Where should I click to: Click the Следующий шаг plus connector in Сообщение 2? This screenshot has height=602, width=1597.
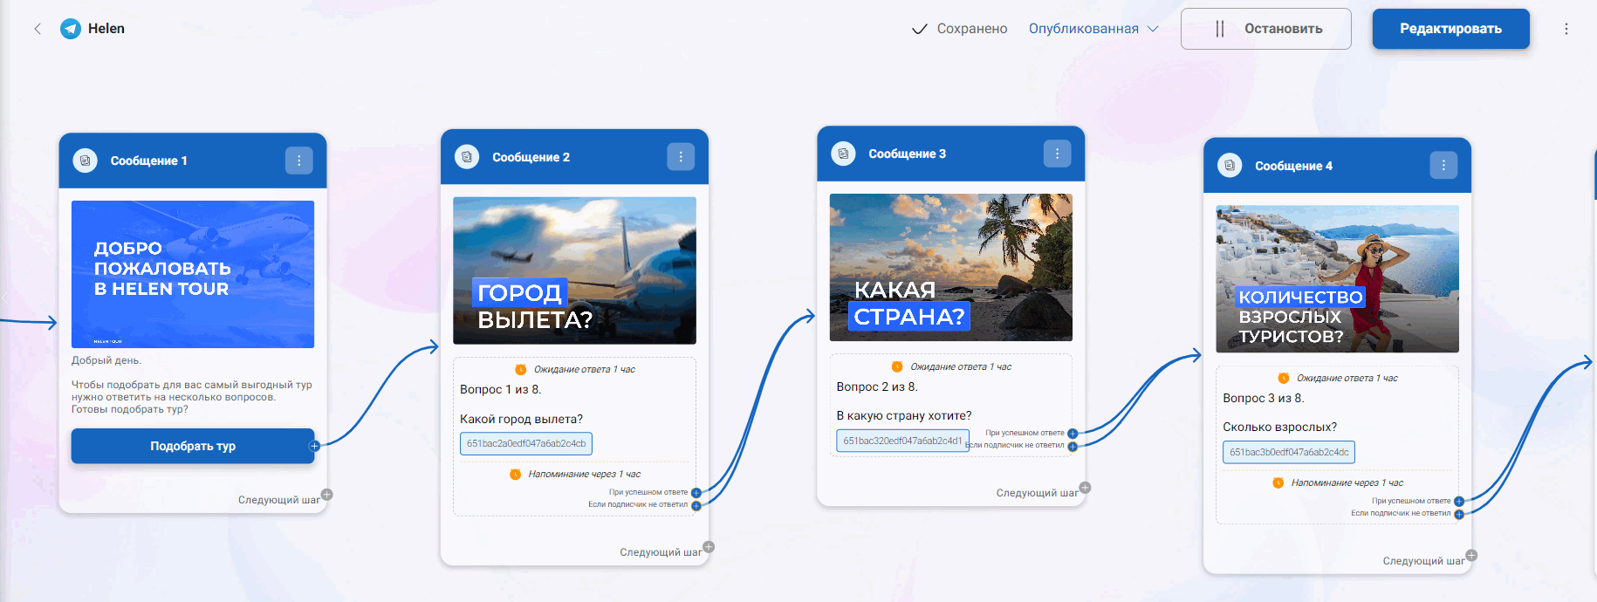coord(709,547)
